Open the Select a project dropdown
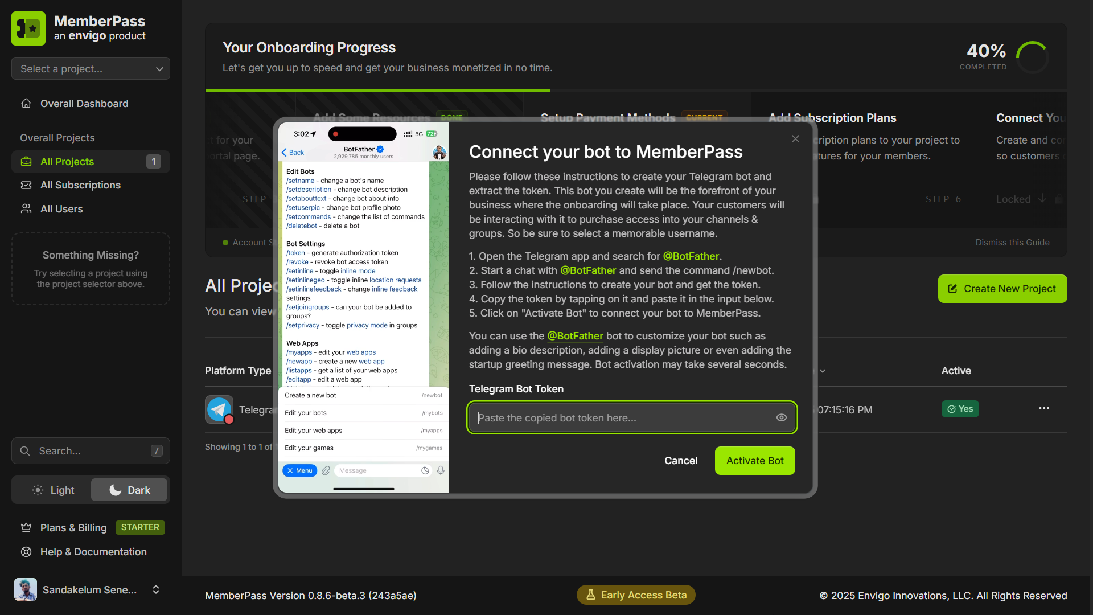The image size is (1093, 615). click(x=91, y=68)
